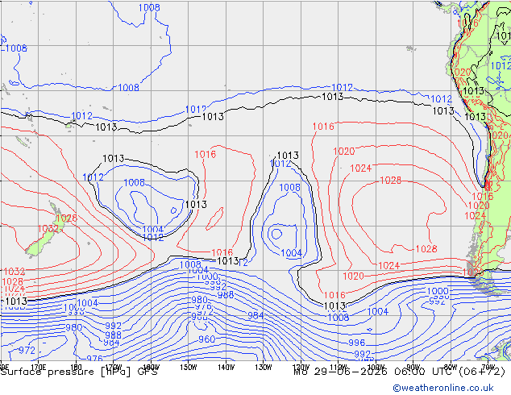Click the 1008 label at map top
The width and height of the screenshot is (511, 395).
[149, 7]
